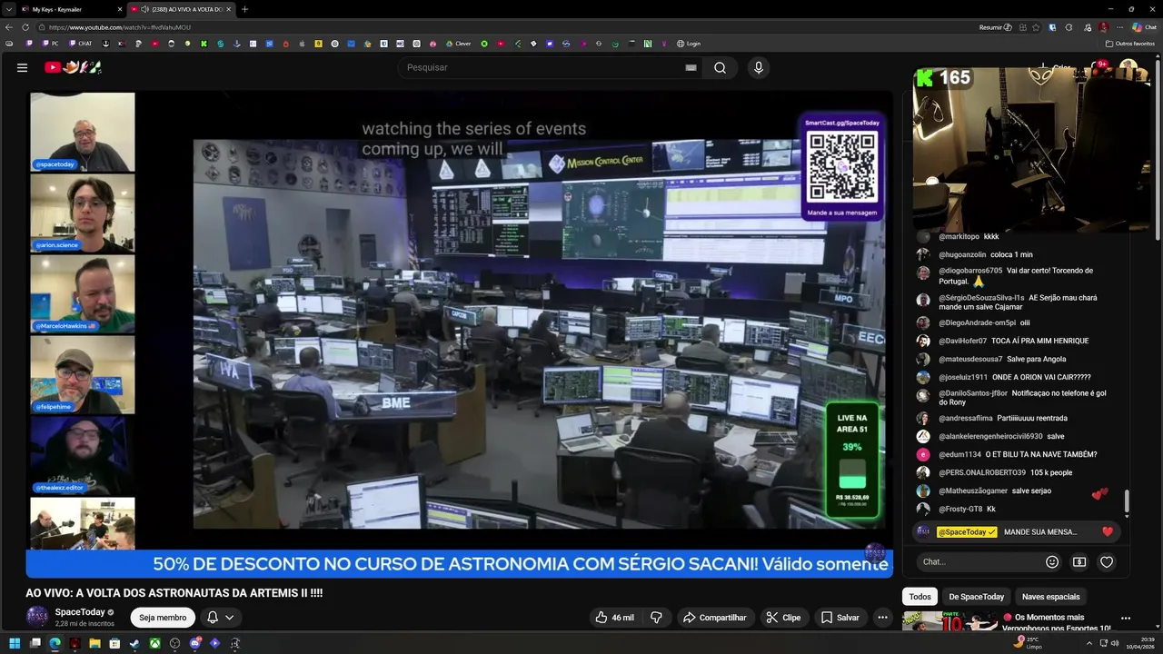The width and height of the screenshot is (1163, 654).
Task: Click the Compartilhar share button
Action: [x=714, y=618]
